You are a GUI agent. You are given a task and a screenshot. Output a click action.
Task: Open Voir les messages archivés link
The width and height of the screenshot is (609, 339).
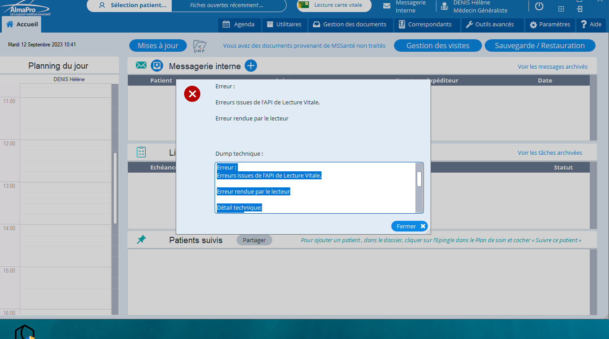pos(552,66)
